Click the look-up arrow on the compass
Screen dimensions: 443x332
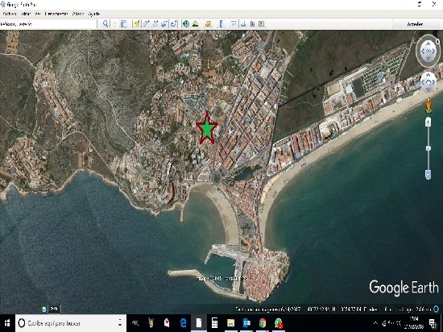click(428, 44)
